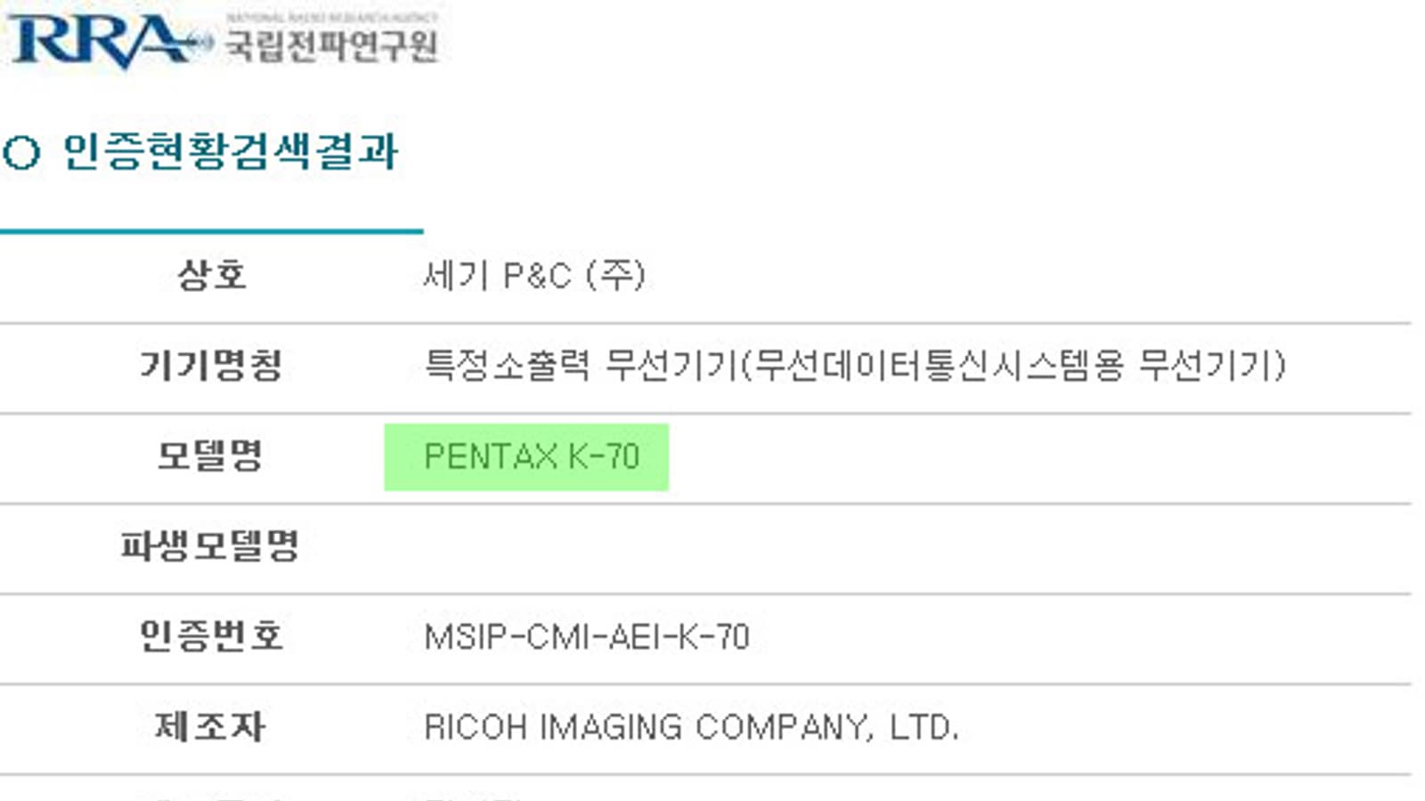
Task: Click the empty 파생모델명 value cell
Action: (891, 547)
